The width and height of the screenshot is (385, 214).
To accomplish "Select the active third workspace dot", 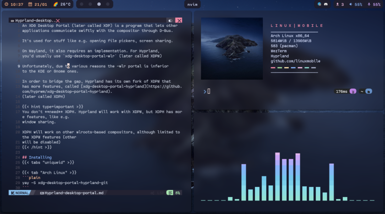I will (x=99, y=4).
